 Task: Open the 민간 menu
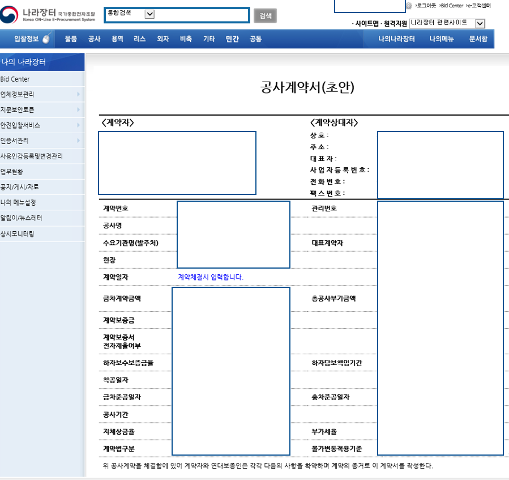click(232, 39)
